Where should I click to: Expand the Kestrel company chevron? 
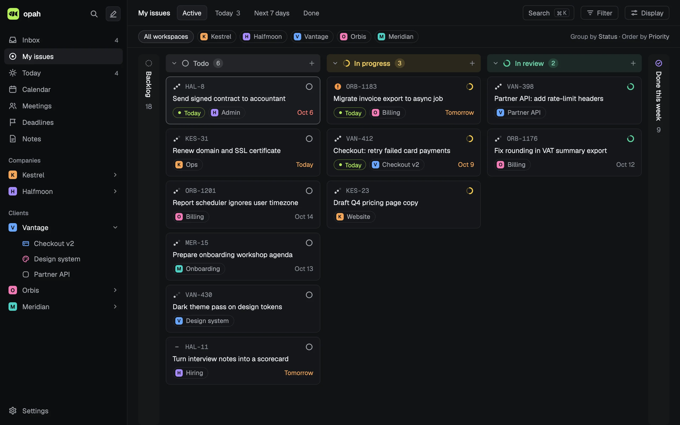(115, 175)
